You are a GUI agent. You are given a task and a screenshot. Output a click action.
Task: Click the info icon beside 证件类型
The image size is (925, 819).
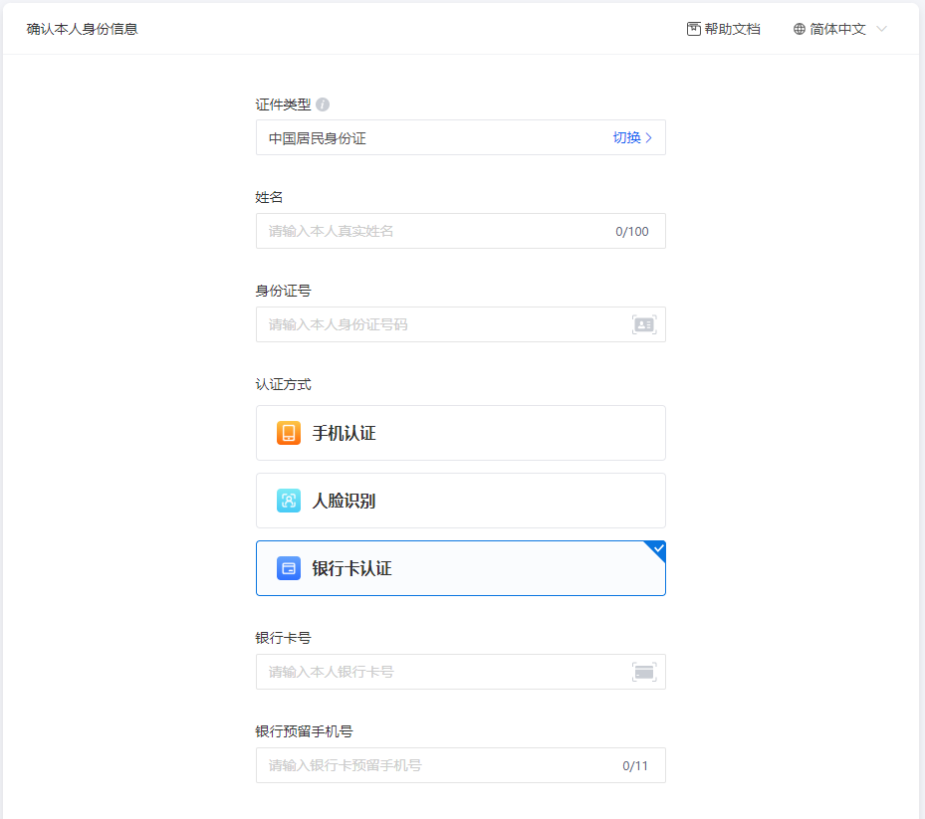coord(323,104)
